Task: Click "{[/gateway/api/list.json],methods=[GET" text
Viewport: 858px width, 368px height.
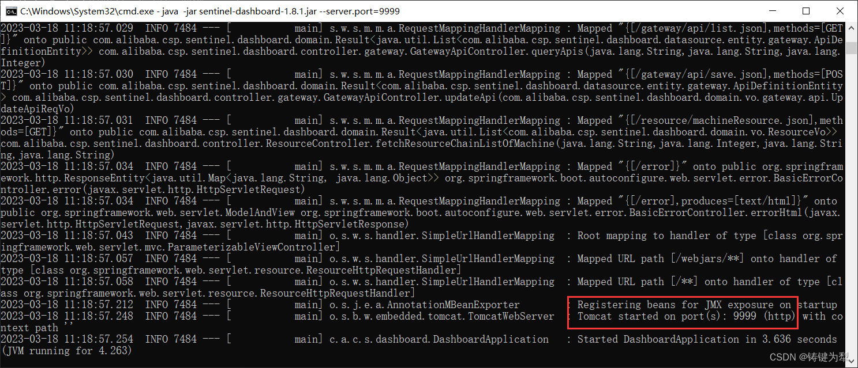Action: click(x=733, y=28)
